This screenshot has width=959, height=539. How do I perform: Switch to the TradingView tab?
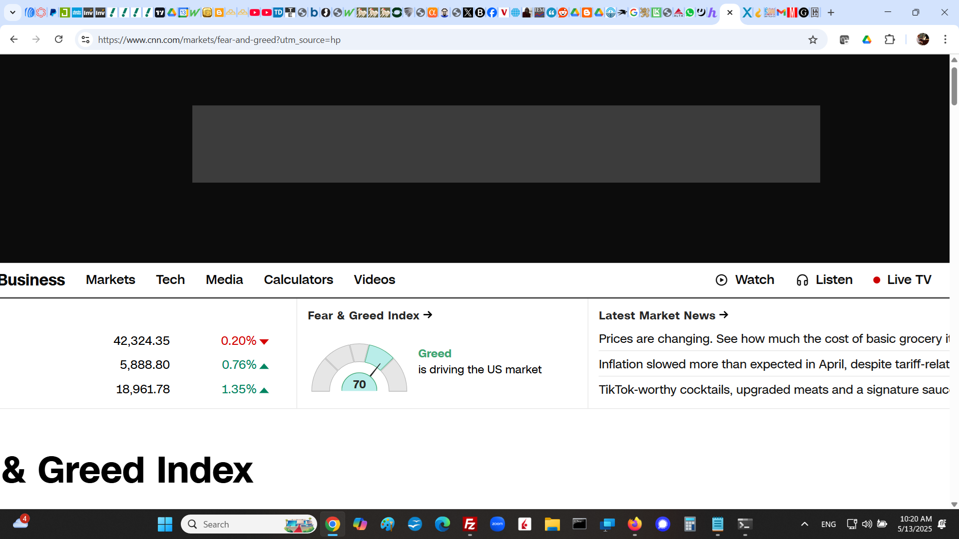(160, 12)
